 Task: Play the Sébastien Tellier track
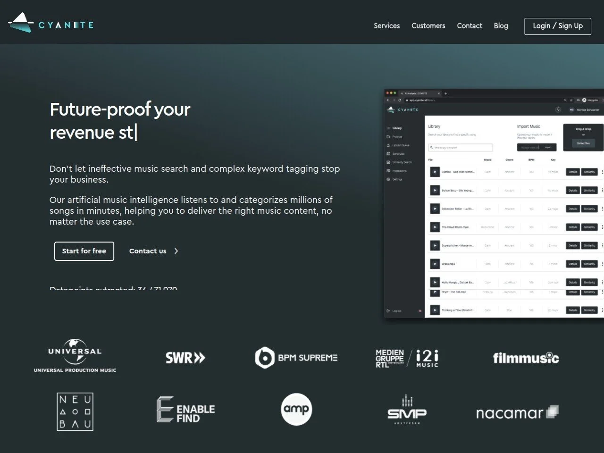(x=435, y=209)
